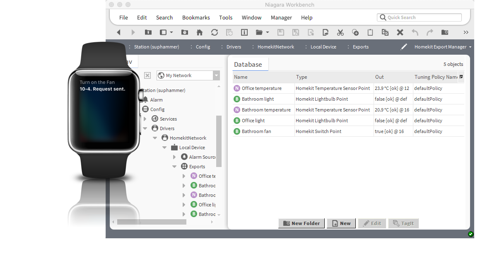Collapse the HomekitNetwork tree node
This screenshot has width=497, height=259.
[x=155, y=138]
